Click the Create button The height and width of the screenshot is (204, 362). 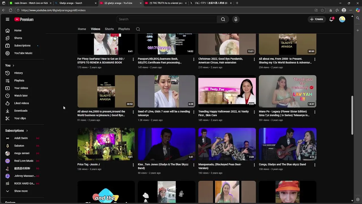click(316, 19)
